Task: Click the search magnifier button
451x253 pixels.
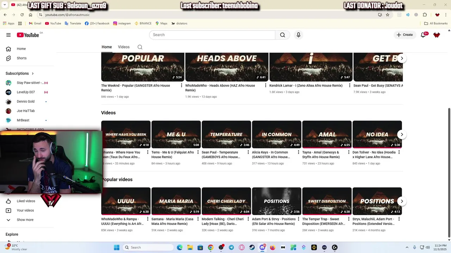Action: pyautogui.click(x=283, y=35)
